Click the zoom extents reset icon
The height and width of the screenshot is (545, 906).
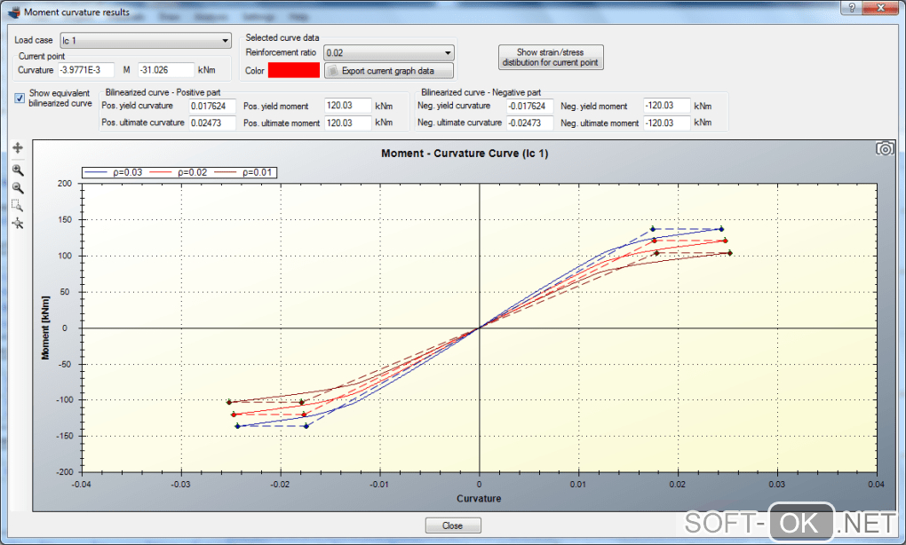[17, 223]
